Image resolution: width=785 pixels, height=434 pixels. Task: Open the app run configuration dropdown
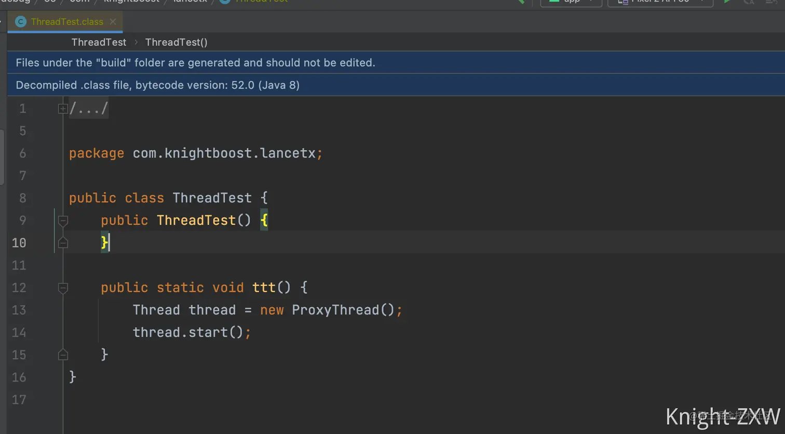571,2
